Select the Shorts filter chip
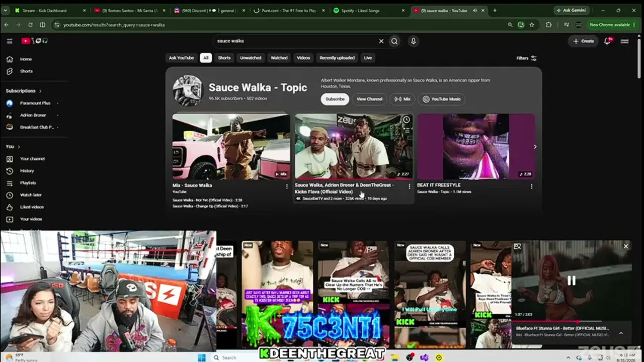 [x=224, y=58]
